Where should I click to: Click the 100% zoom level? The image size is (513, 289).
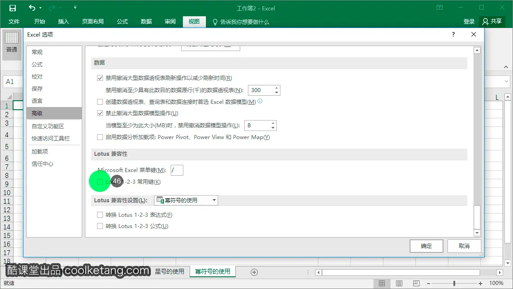pyautogui.click(x=496, y=283)
